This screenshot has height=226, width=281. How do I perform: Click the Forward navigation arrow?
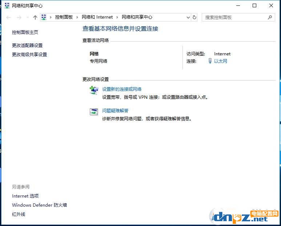coord(19,17)
